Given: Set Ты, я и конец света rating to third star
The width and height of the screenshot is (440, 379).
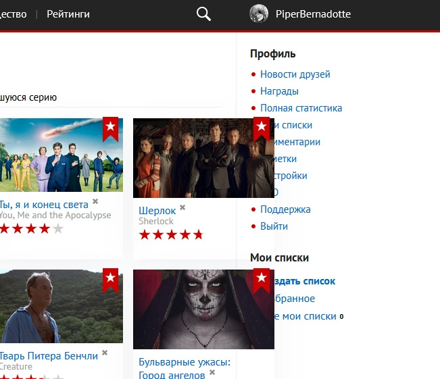Looking at the screenshot, I should [x=31, y=228].
